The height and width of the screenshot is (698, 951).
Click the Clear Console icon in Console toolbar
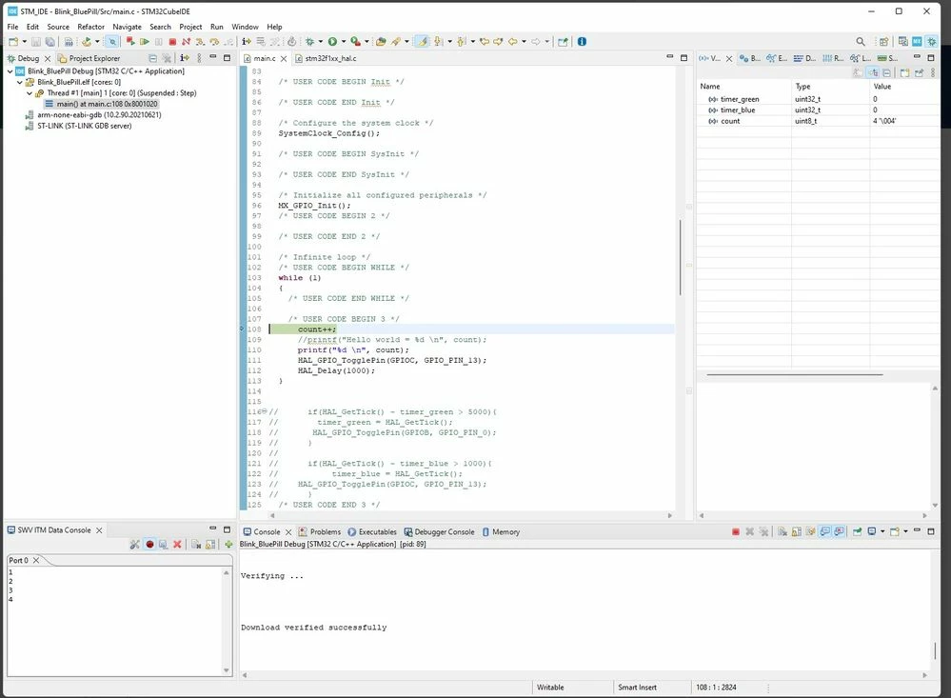[x=783, y=531]
